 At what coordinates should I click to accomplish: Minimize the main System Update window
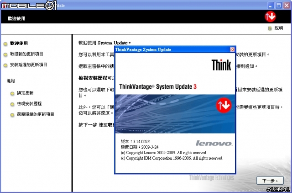[271, 5]
